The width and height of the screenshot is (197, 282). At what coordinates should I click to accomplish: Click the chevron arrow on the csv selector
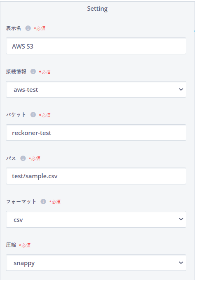[181, 219]
